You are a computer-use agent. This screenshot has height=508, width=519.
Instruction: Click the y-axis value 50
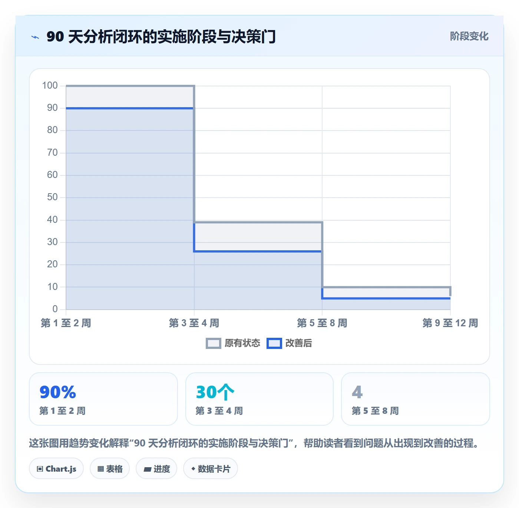52,197
